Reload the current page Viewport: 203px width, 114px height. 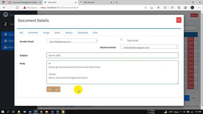click(x=17, y=8)
